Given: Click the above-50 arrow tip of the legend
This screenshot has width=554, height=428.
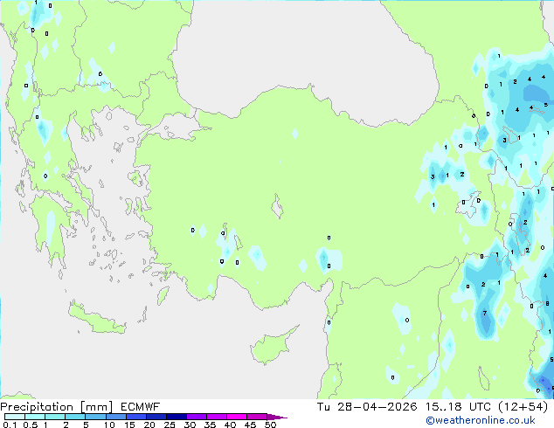Looking at the screenshot, I should [277, 417].
